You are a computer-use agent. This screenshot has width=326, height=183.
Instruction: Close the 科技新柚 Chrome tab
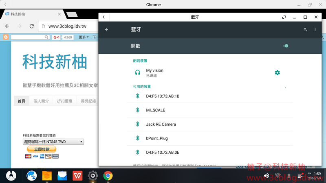[x=59, y=14]
